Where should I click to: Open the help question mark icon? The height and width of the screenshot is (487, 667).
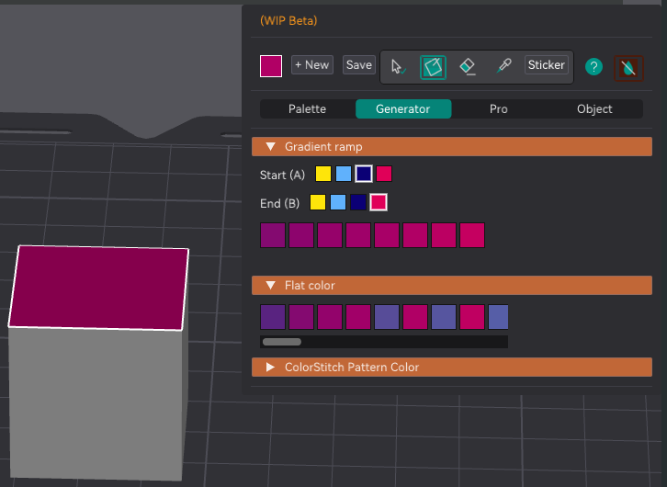594,67
